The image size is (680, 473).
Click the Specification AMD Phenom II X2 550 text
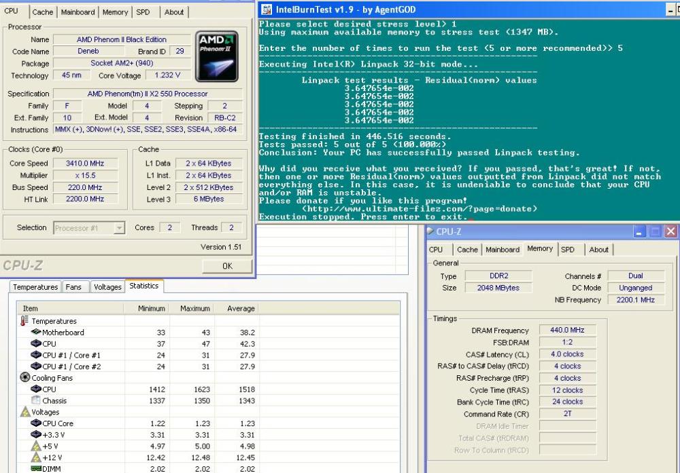[148, 94]
